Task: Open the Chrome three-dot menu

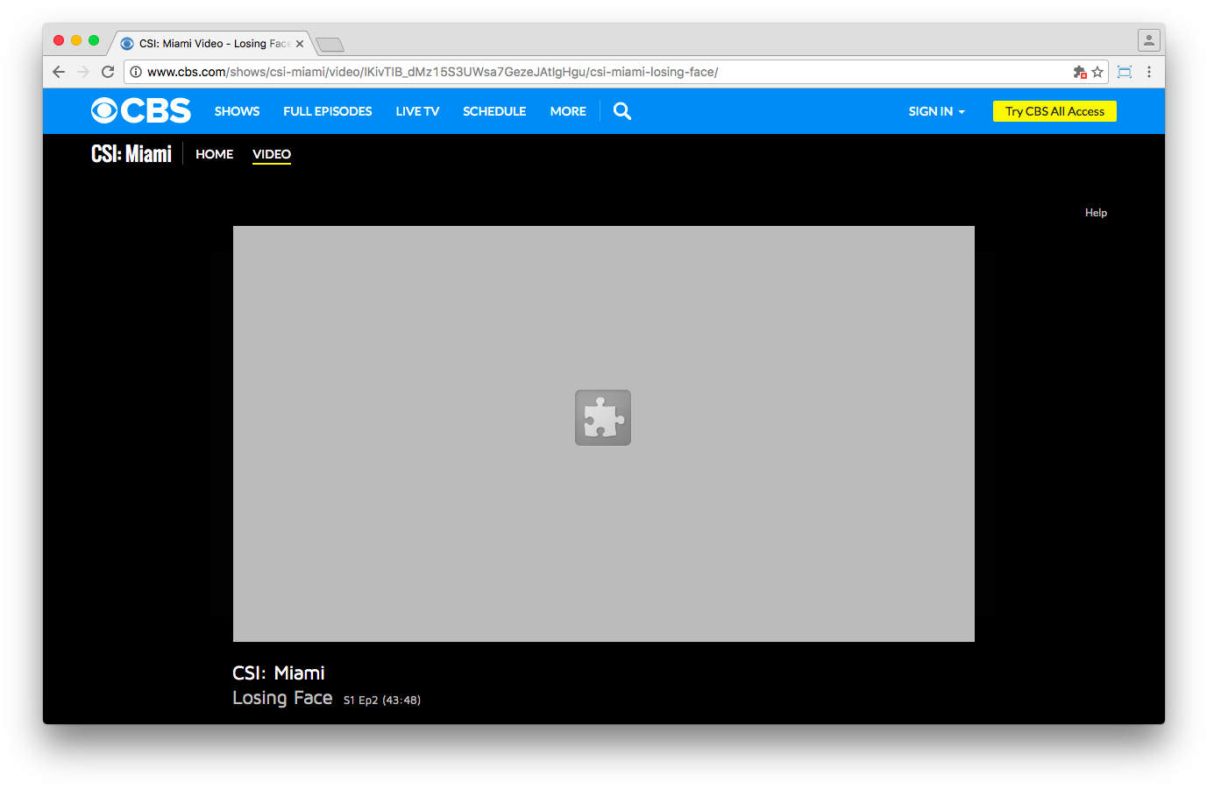Action: (1149, 72)
